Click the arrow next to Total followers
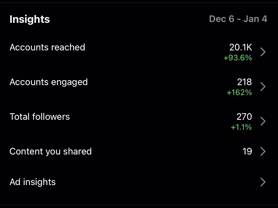278x208 pixels. tap(263, 121)
